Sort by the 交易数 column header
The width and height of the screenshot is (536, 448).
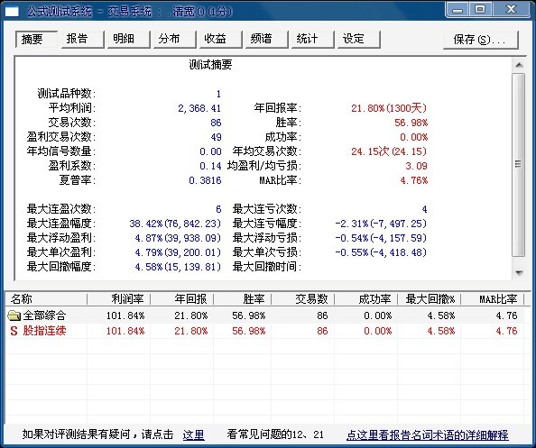[303, 299]
